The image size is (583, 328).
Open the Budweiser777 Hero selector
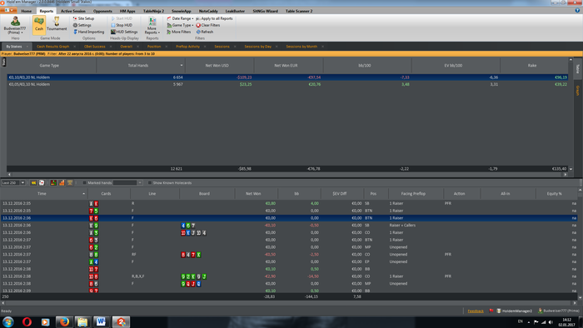(x=15, y=25)
